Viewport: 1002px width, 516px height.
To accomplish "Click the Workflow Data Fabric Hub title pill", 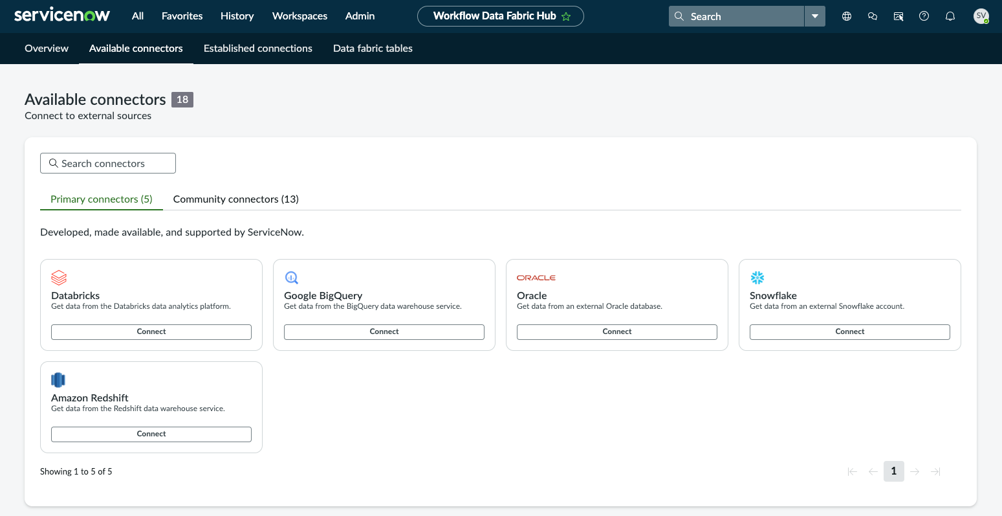I will 501,16.
